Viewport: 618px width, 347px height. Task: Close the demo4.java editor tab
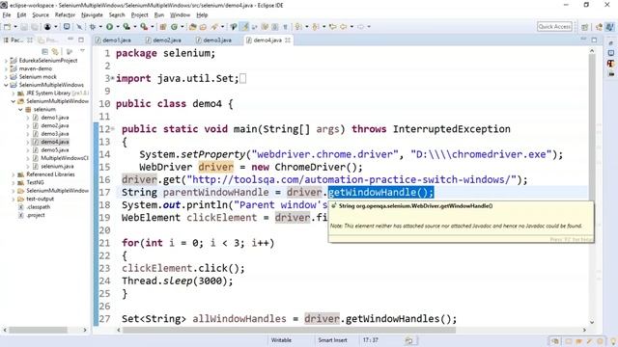[x=288, y=40]
